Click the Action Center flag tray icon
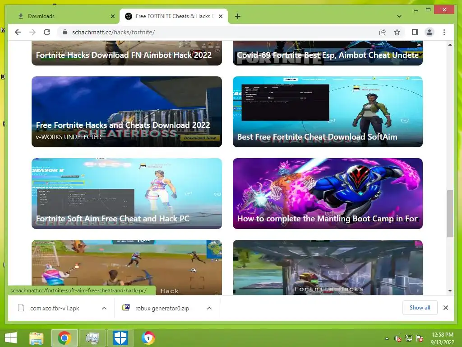The height and width of the screenshot is (347, 462). tap(420, 338)
